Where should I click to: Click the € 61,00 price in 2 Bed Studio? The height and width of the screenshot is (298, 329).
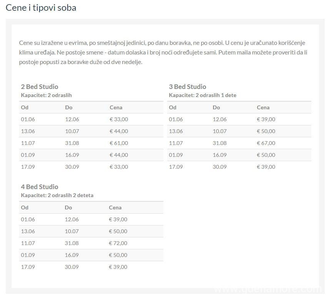point(119,143)
